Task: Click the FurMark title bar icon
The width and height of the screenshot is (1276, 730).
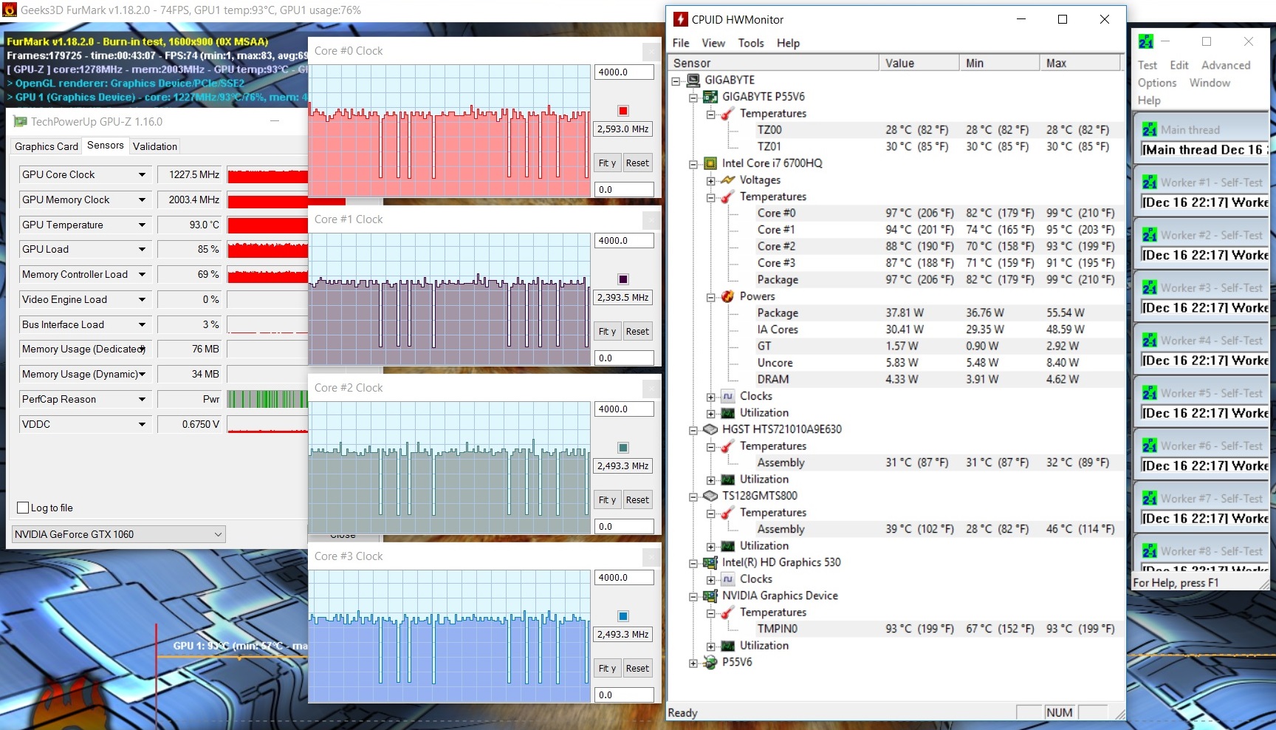Action: 10,10
